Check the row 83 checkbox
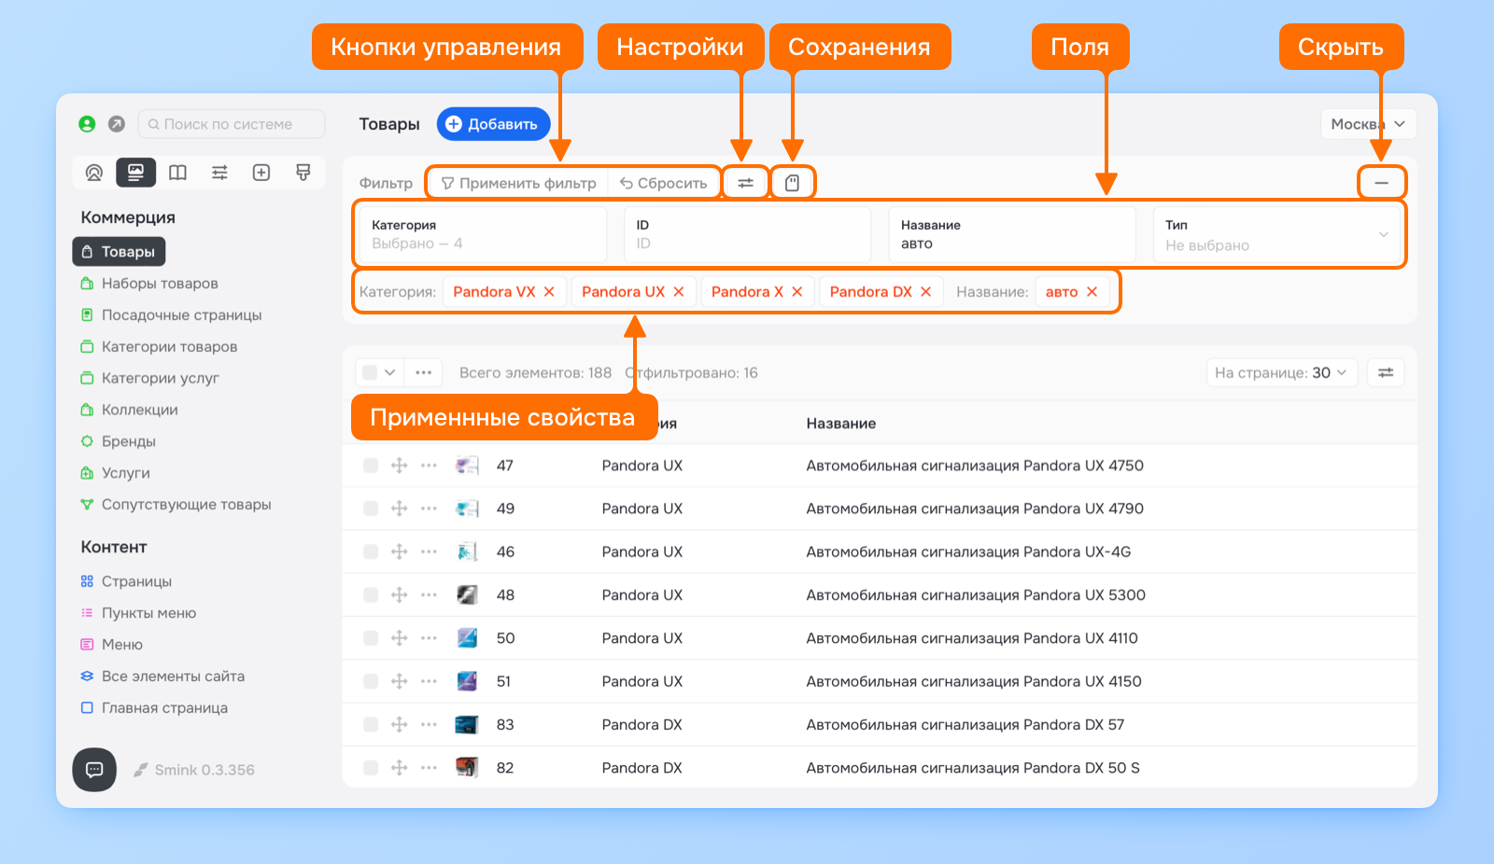The image size is (1494, 864). [x=371, y=725]
